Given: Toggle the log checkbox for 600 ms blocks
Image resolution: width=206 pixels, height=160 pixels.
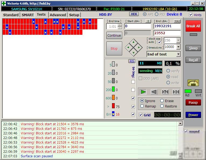Looking at the screenshot, I should click(133, 98).
